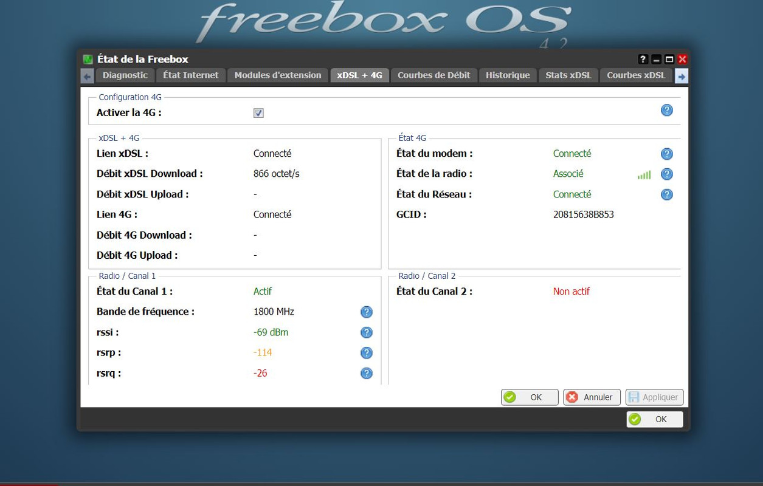The height and width of the screenshot is (486, 763).
Task: Switch to the Historique tab
Action: point(508,75)
